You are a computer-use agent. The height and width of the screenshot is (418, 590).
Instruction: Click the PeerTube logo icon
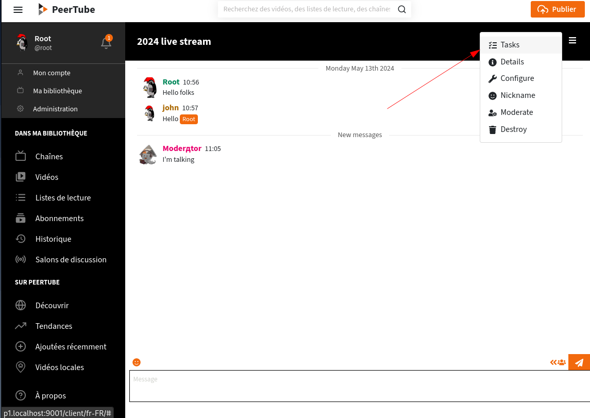[x=43, y=9]
